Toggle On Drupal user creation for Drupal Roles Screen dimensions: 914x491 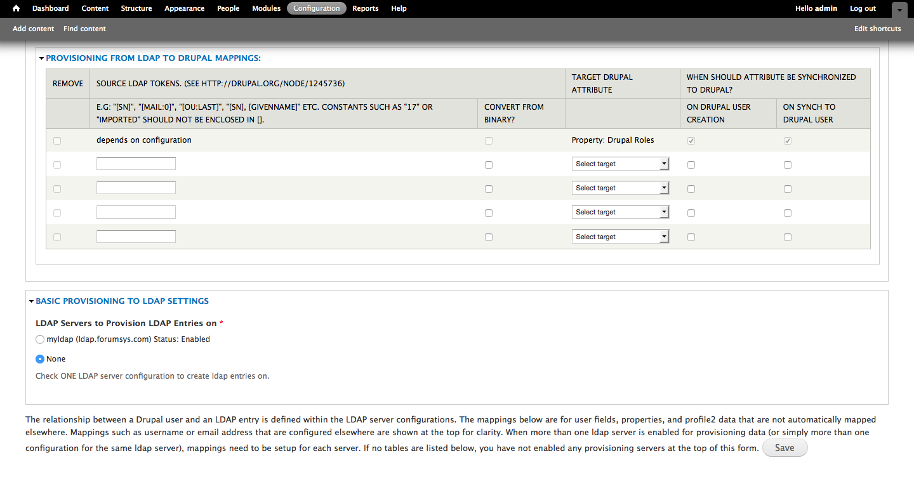691,141
